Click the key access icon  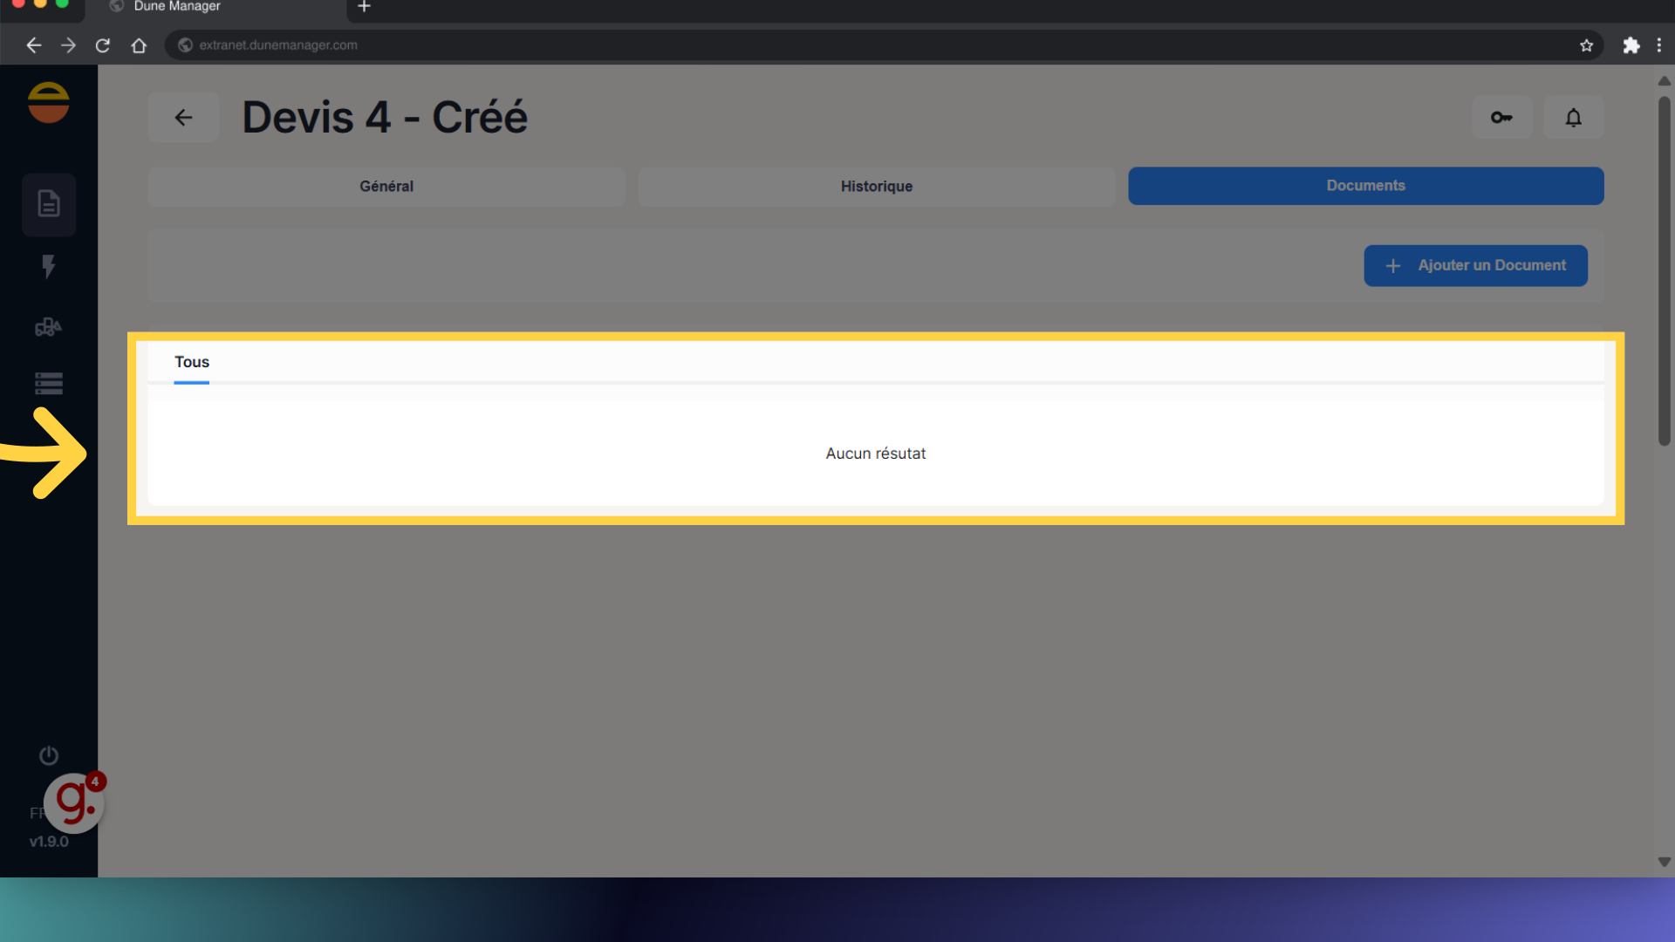1501,117
